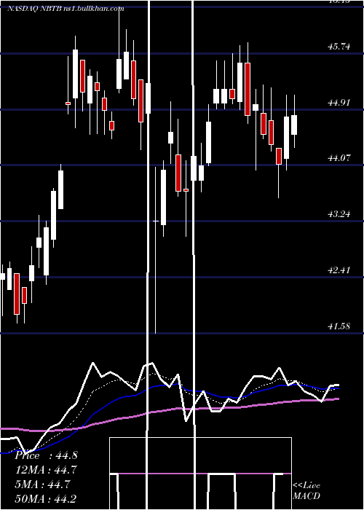The height and width of the screenshot is (510, 364).
Task: Click the <<Live MACD label
Action: pyautogui.click(x=306, y=490)
